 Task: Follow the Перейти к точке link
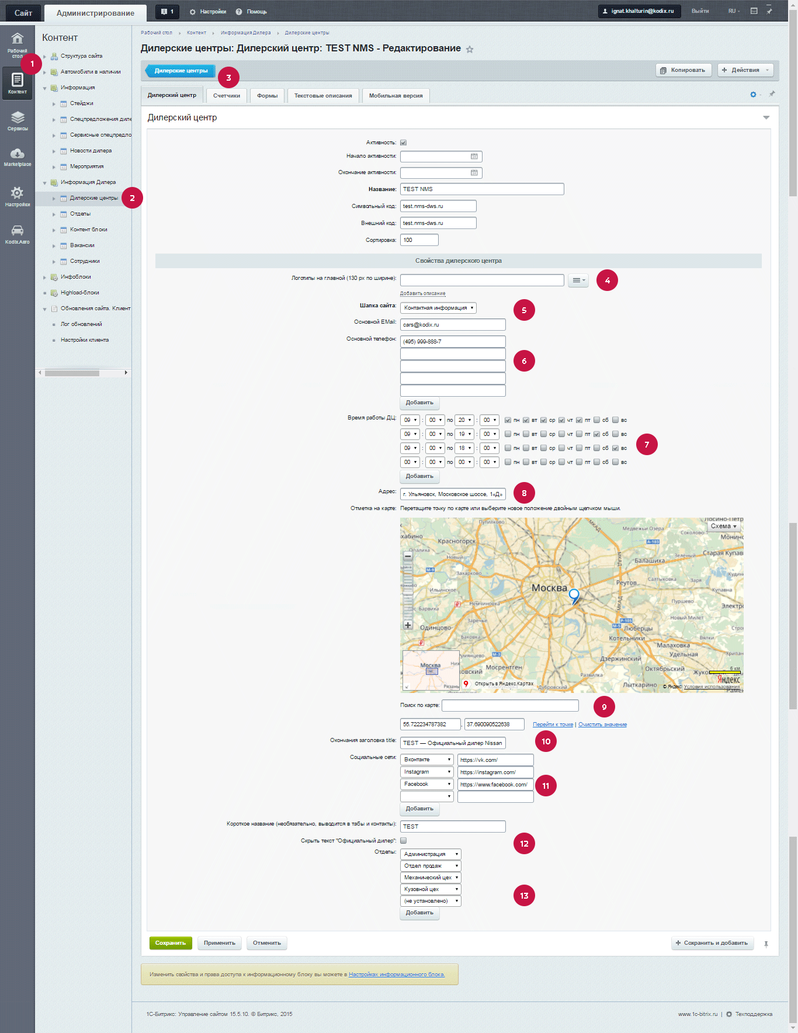pos(553,725)
